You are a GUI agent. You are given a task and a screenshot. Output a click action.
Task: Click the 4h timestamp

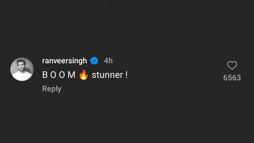[x=108, y=61]
